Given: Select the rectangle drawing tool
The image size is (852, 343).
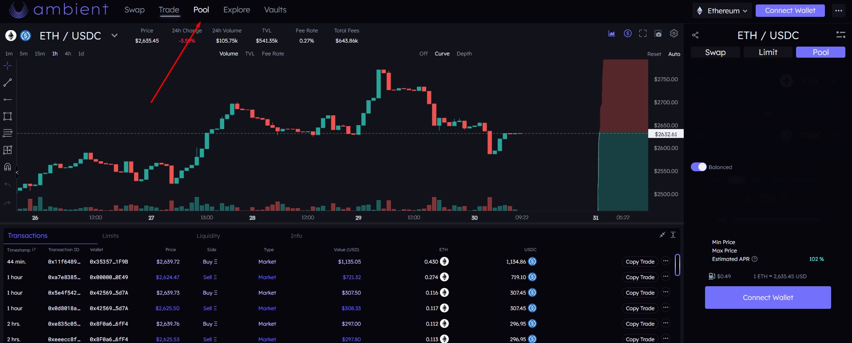Looking at the screenshot, I should tap(8, 116).
